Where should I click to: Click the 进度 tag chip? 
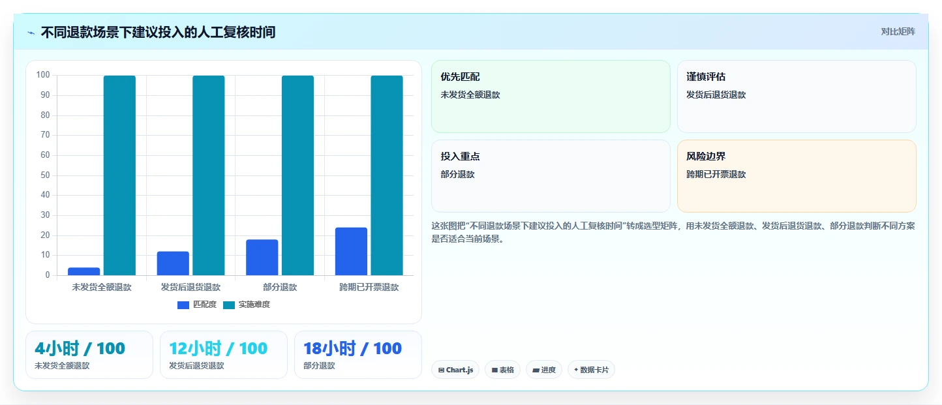544,370
